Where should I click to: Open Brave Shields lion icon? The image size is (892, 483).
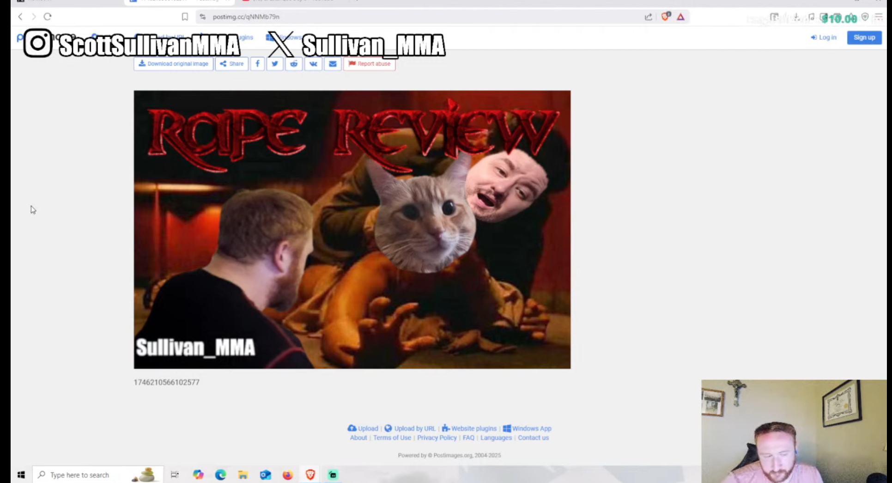click(x=666, y=17)
